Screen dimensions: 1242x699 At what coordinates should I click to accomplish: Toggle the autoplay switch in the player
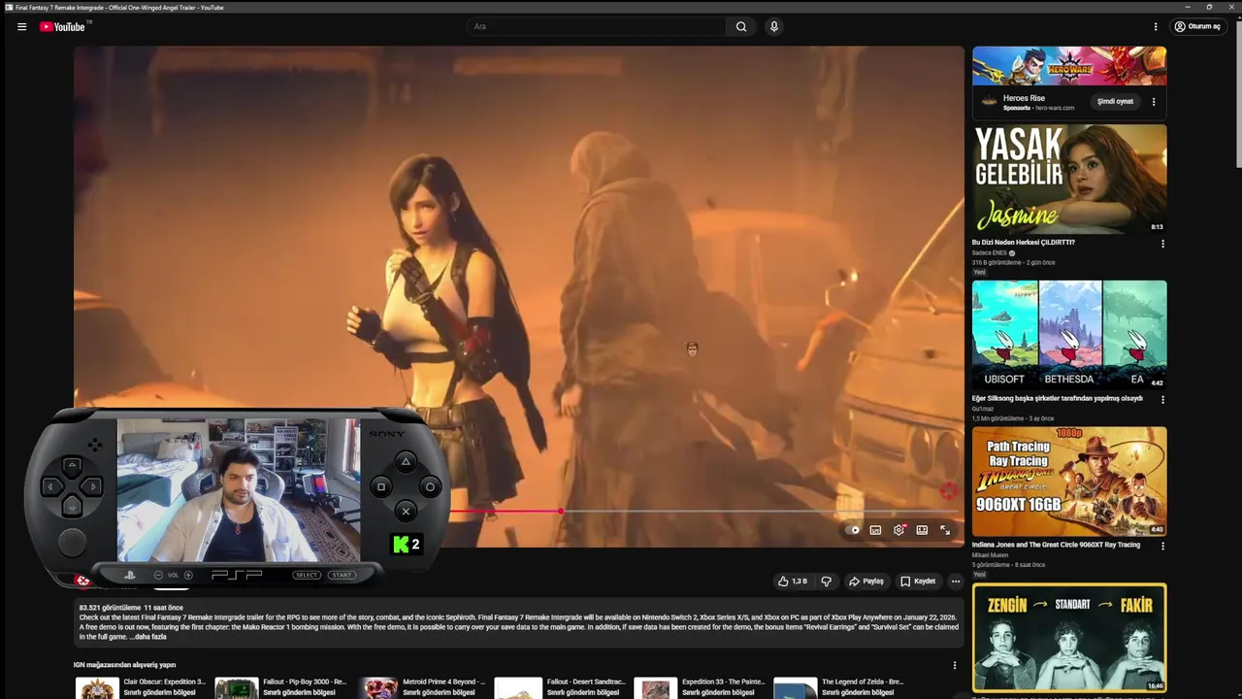point(853,530)
